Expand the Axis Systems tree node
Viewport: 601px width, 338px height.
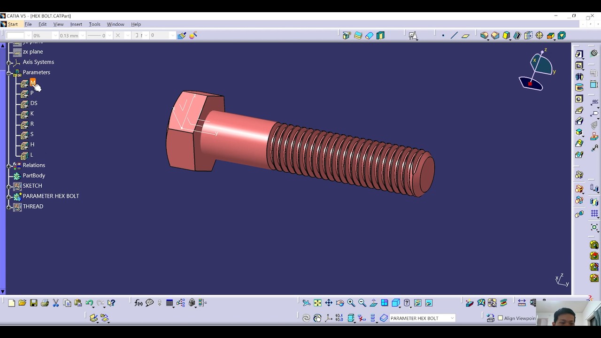[x=9, y=62]
